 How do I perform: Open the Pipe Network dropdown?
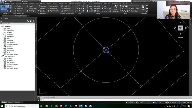pos(54,11)
